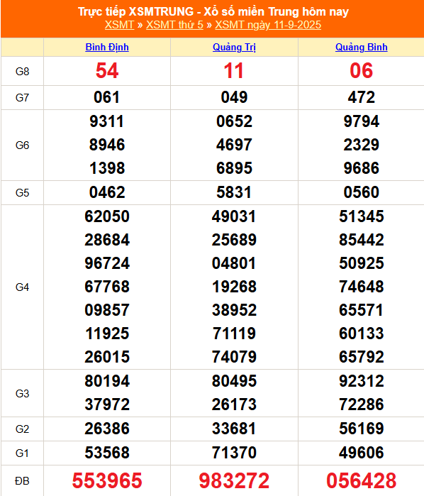
Task: Select Bình Định G8 result 54
Action: coord(107,70)
